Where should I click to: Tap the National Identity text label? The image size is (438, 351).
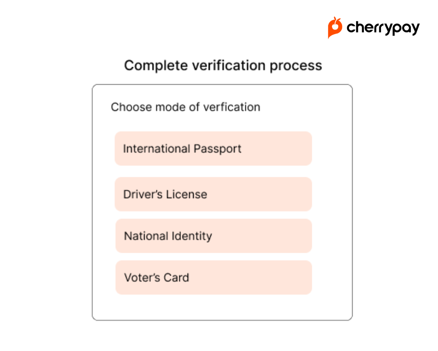168,236
